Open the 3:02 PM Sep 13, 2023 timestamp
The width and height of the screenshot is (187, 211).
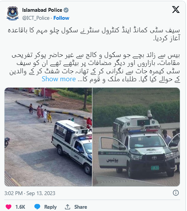tap(30, 193)
